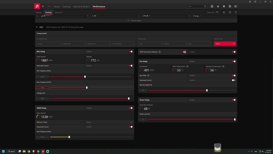The image size is (273, 154).
Task: Click the AMD Software taskbar icon
Action: pos(43,151)
